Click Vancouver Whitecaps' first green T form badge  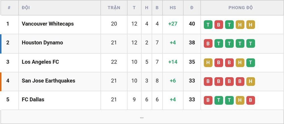tap(208, 25)
